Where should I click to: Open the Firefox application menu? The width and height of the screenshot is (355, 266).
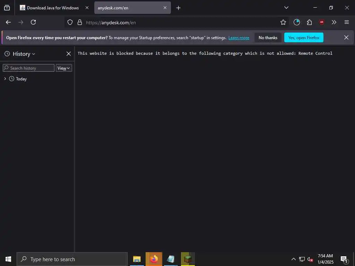click(347, 22)
